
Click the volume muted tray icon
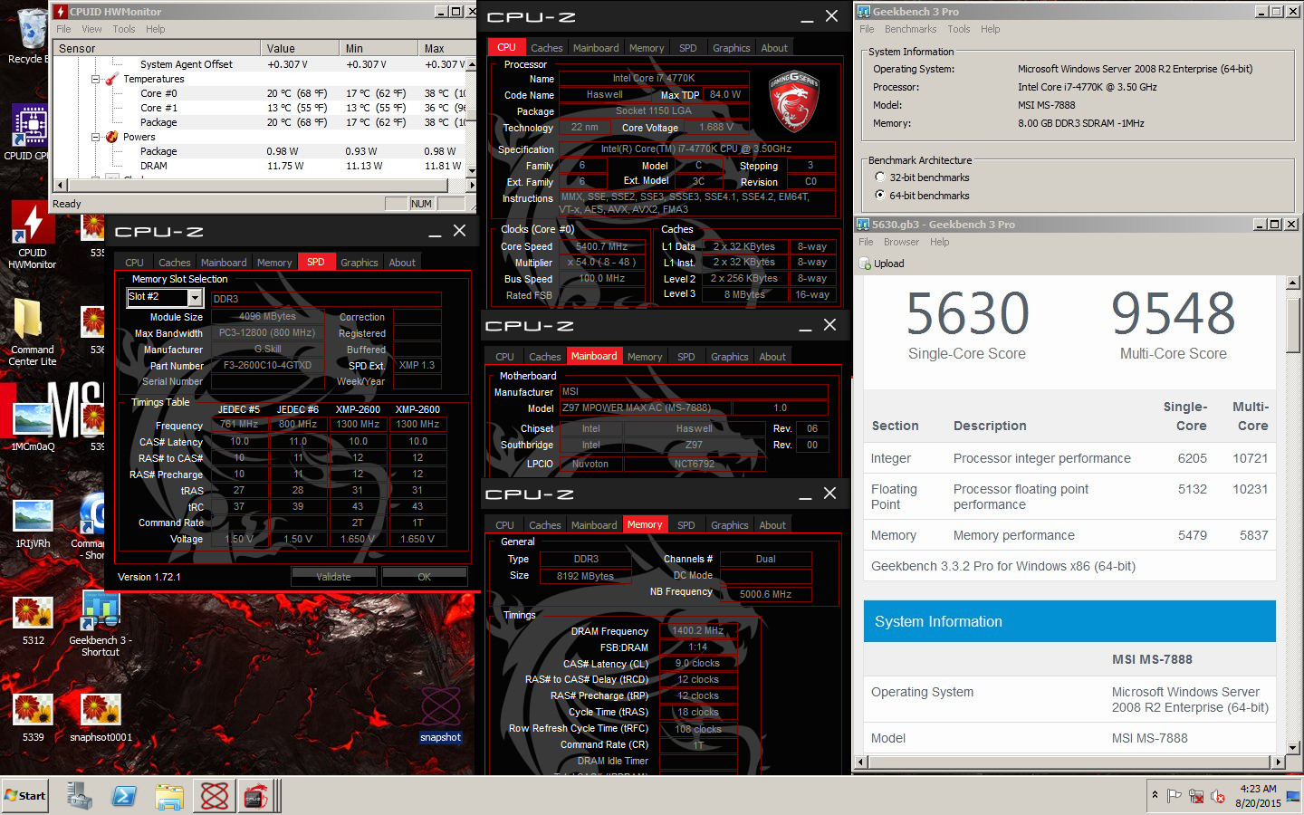(1218, 796)
